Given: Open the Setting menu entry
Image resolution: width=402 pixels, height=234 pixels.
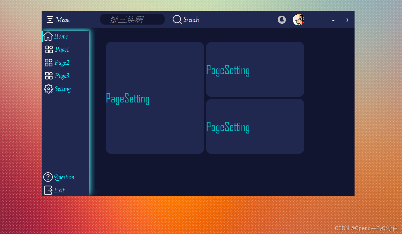Looking at the screenshot, I should (x=63, y=89).
